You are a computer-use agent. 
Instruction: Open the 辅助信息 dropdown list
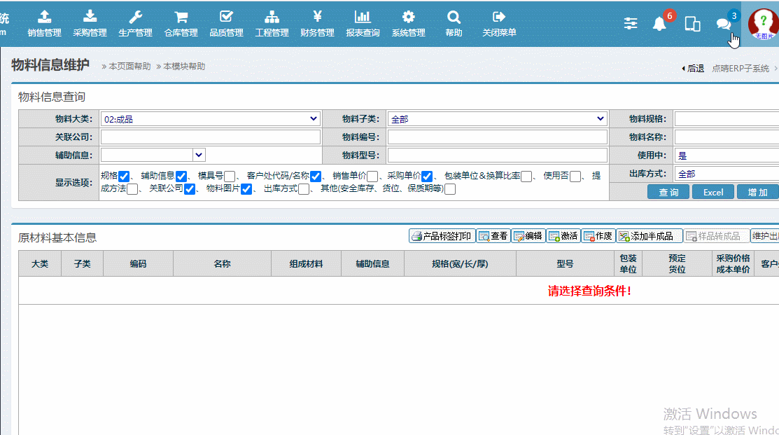click(x=153, y=155)
